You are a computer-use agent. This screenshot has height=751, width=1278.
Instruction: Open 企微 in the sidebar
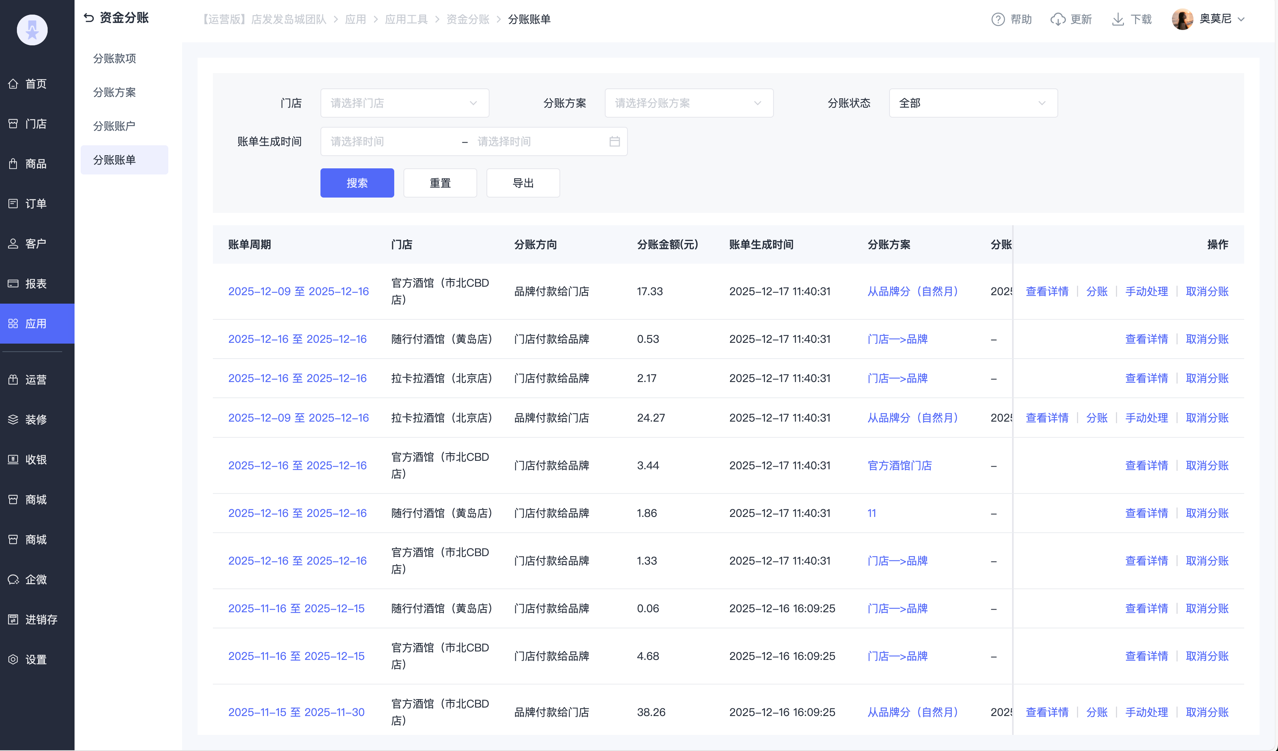pyautogui.click(x=35, y=580)
